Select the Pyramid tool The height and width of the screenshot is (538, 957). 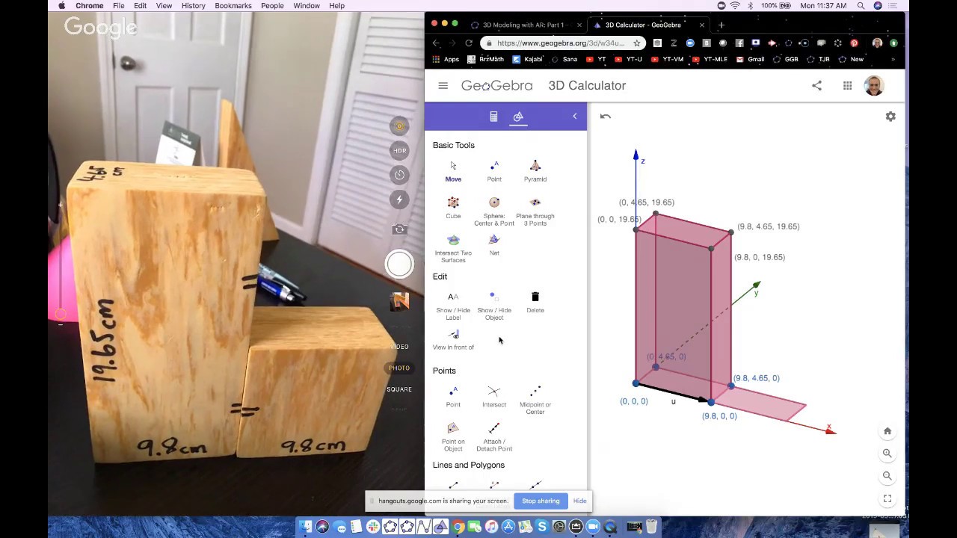pyautogui.click(x=535, y=171)
